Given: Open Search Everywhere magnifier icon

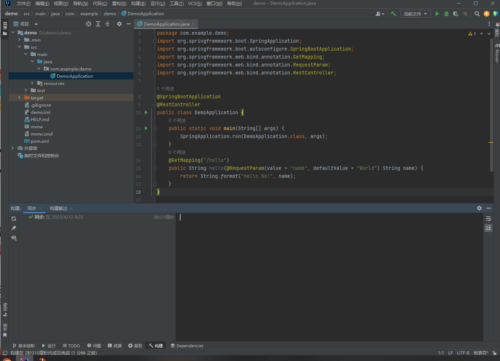Looking at the screenshot, I should pos(477,14).
